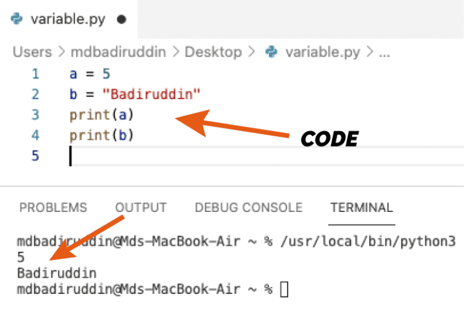464x329 pixels.
Task: Click line number 1 in the gutter
Action: 36,74
